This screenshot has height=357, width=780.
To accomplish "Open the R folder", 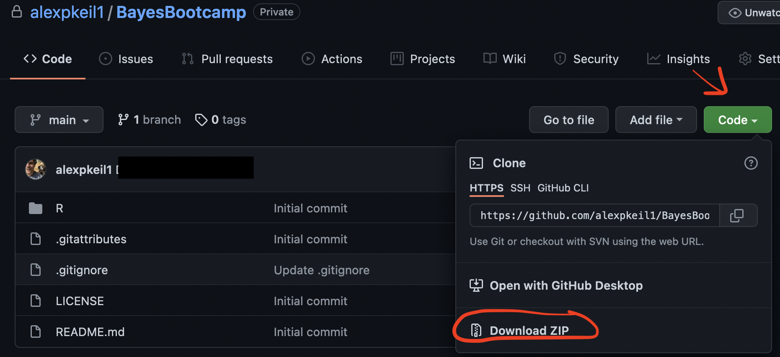I will (59, 208).
